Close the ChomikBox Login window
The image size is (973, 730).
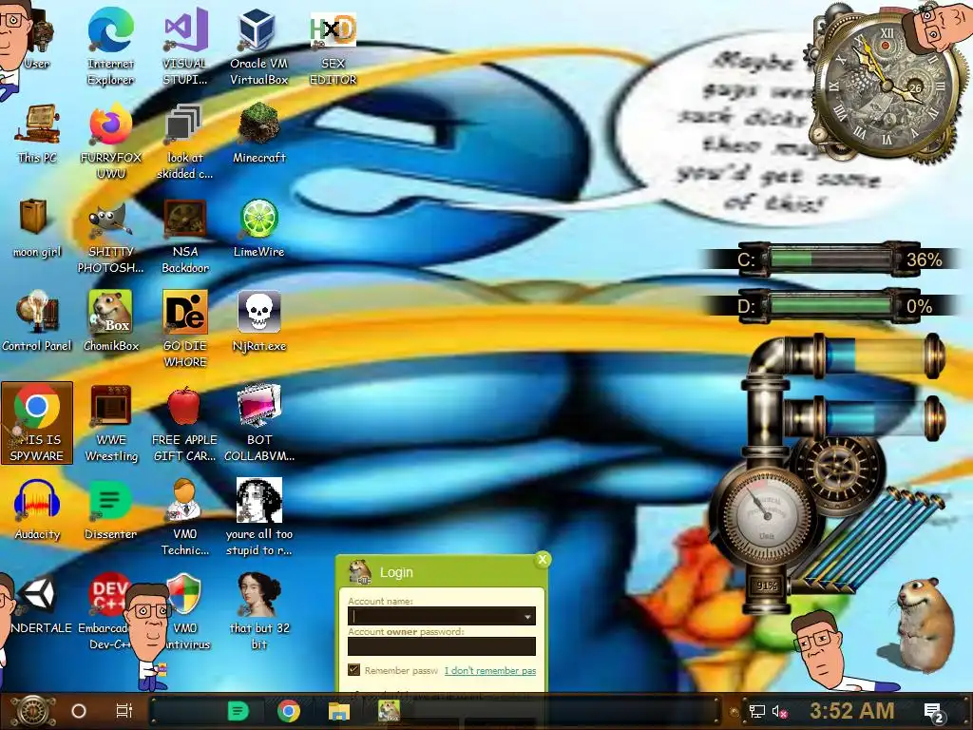[543, 559]
